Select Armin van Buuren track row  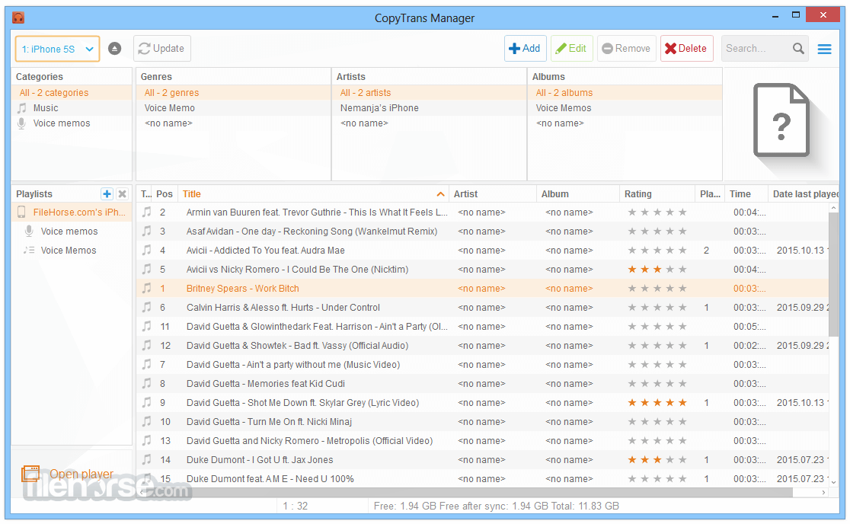[x=482, y=212]
